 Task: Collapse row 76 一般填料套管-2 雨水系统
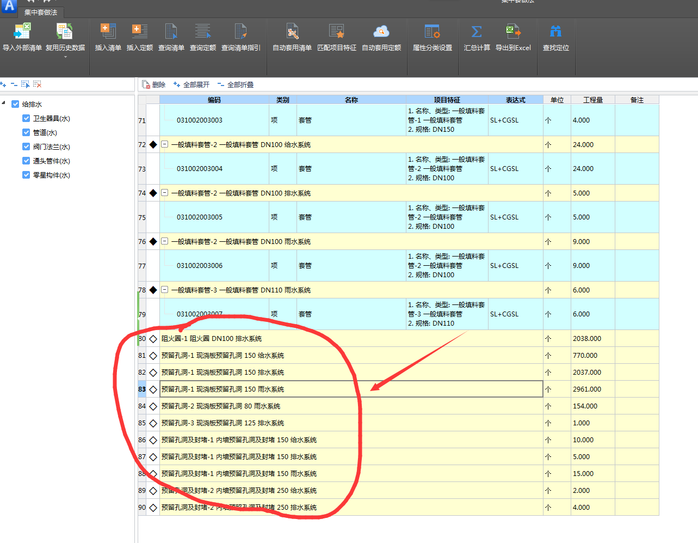164,241
